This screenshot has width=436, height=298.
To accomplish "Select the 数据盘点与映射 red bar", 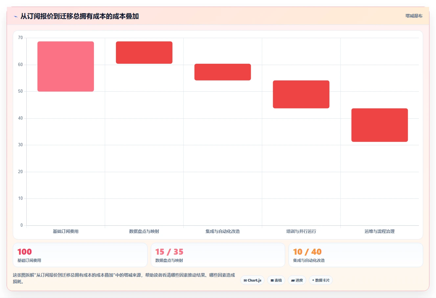I will (144, 53).
